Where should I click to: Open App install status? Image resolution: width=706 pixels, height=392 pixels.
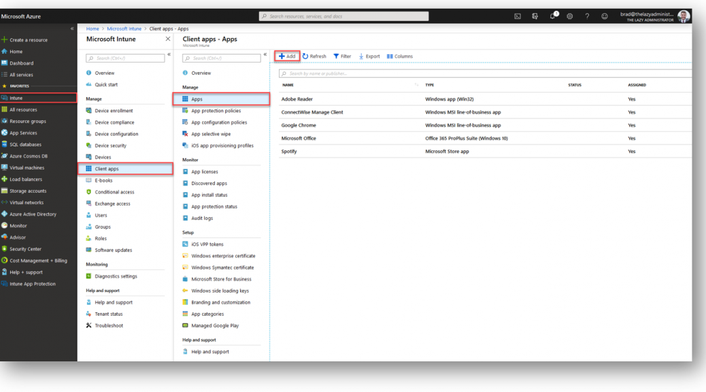click(x=209, y=195)
